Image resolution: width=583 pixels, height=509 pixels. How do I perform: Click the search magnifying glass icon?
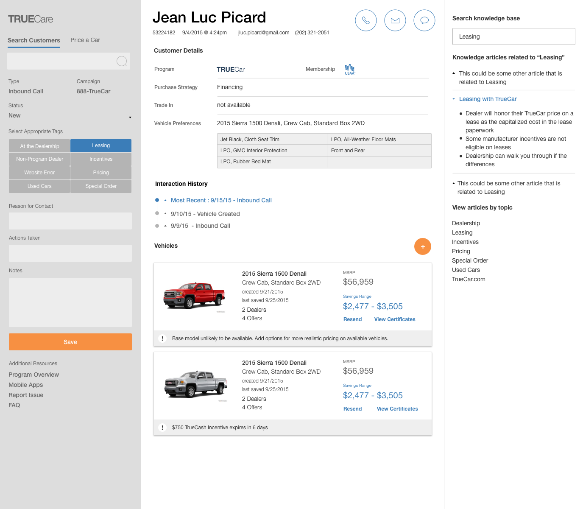click(x=122, y=61)
